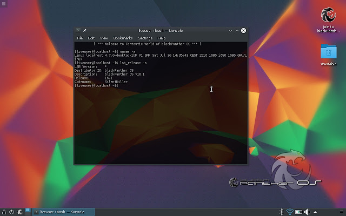Open the Help menu in Konsole

161,38
